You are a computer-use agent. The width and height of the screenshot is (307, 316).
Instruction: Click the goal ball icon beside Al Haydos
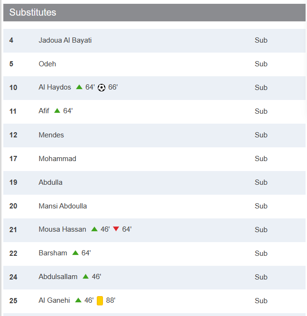point(102,88)
